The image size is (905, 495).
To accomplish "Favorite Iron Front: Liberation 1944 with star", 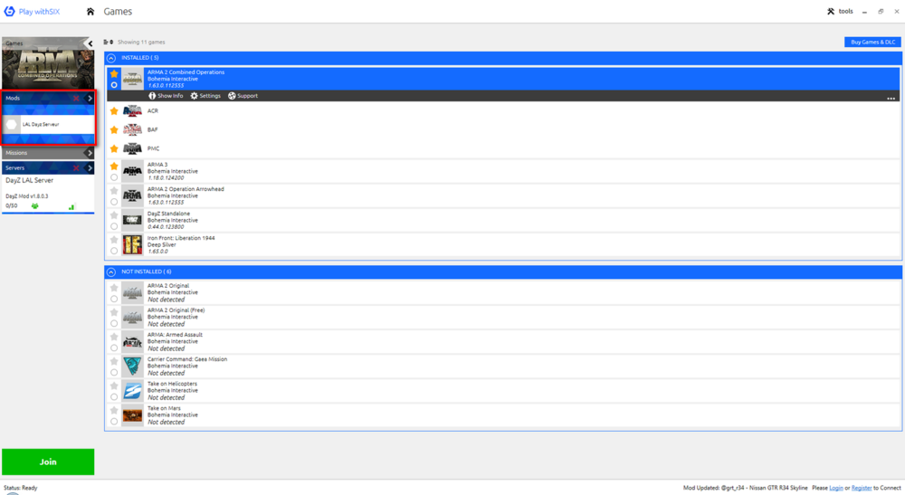I will point(114,240).
